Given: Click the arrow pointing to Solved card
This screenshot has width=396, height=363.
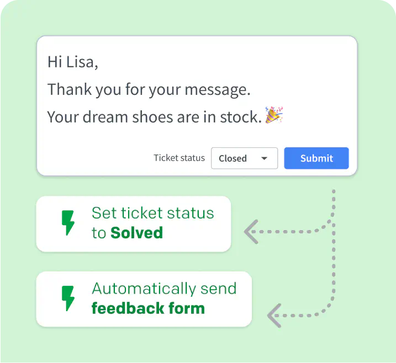Looking at the screenshot, I should (251, 232).
